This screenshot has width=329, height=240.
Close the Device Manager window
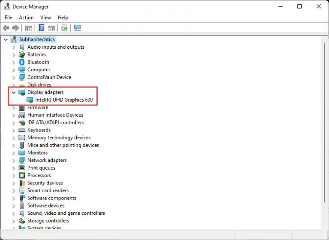click(x=319, y=6)
